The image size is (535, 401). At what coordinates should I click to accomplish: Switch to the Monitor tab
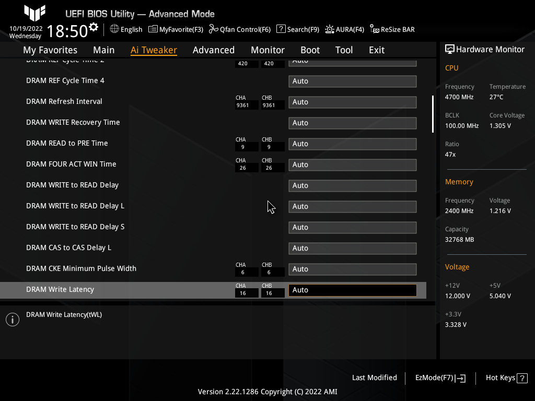point(267,50)
